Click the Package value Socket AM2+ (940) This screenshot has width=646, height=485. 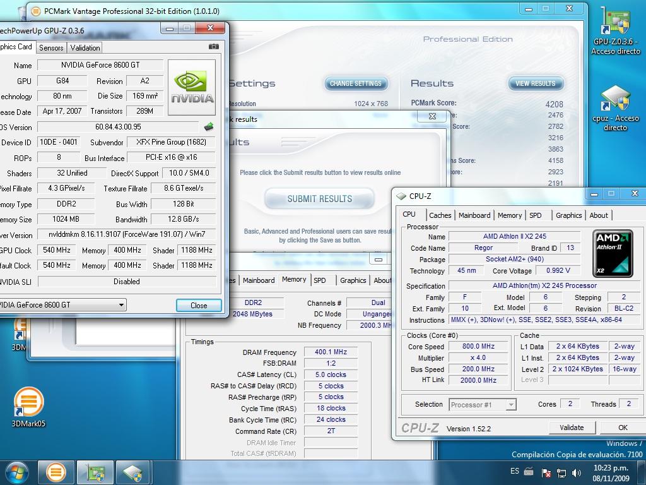[514, 260]
